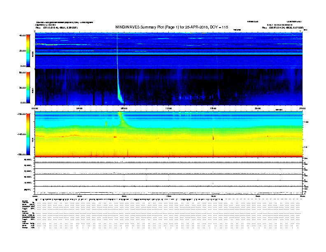Click the 20:00 label below RAD1 spectrogram

pos(258,108)
